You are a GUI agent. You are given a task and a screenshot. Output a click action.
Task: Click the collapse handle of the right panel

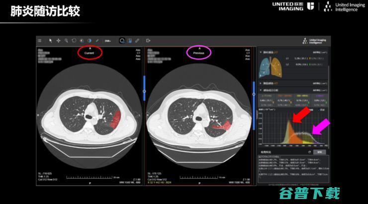(x=257, y=115)
